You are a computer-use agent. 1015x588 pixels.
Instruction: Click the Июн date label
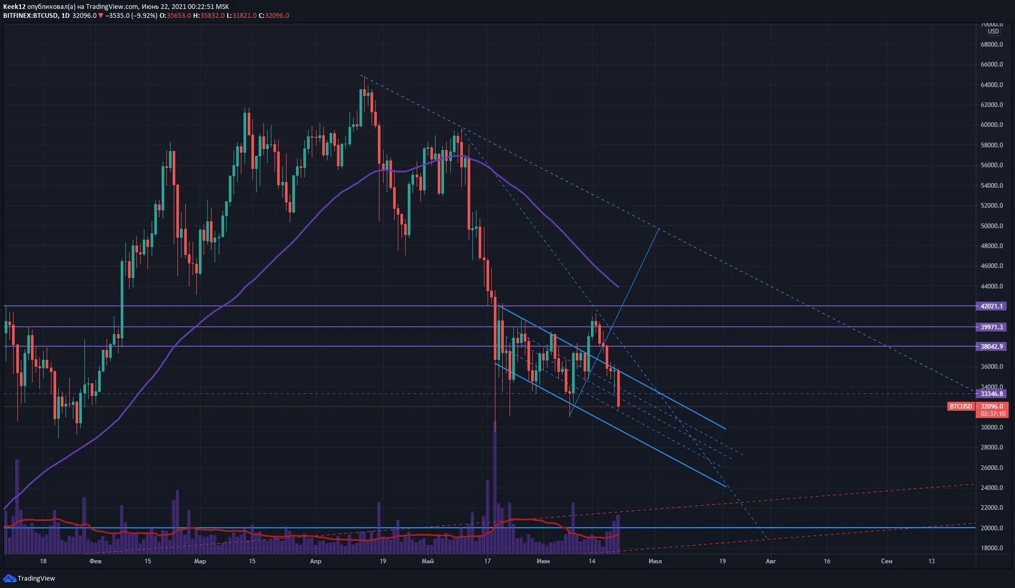tap(543, 561)
